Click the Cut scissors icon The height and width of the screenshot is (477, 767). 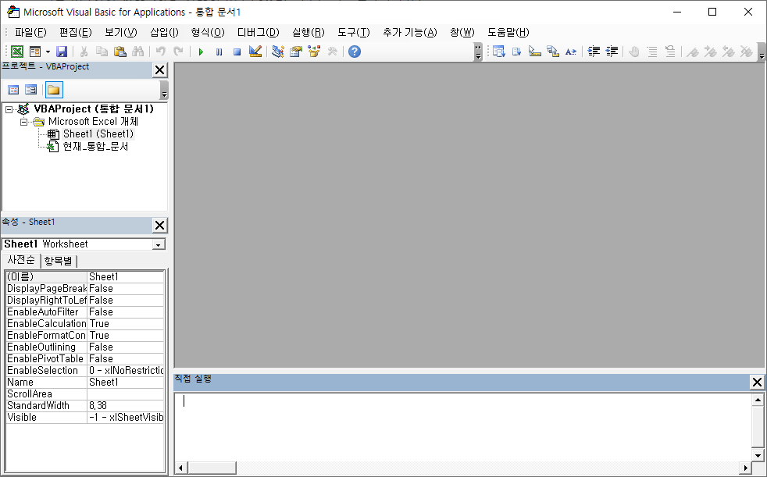84,52
